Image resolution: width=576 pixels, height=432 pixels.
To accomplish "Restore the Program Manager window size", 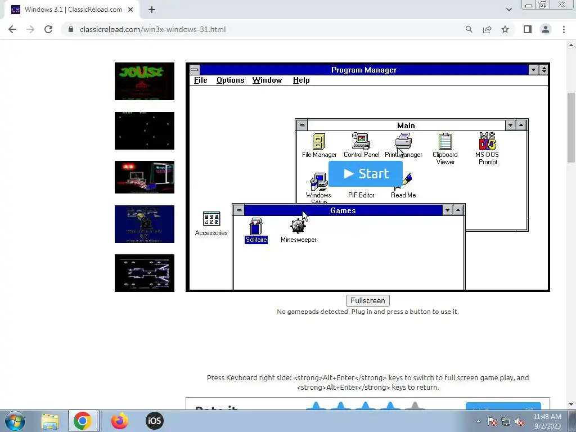I will (544, 69).
